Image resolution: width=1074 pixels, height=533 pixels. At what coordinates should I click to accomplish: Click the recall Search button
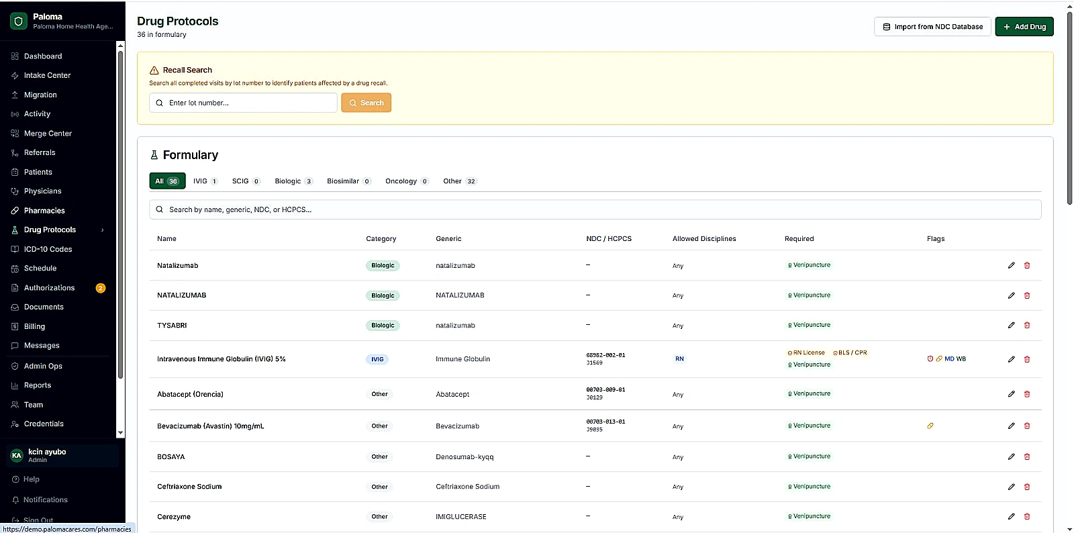(366, 103)
